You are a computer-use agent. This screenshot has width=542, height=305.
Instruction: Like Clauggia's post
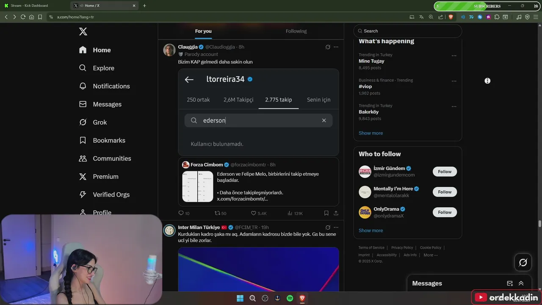click(x=259, y=213)
